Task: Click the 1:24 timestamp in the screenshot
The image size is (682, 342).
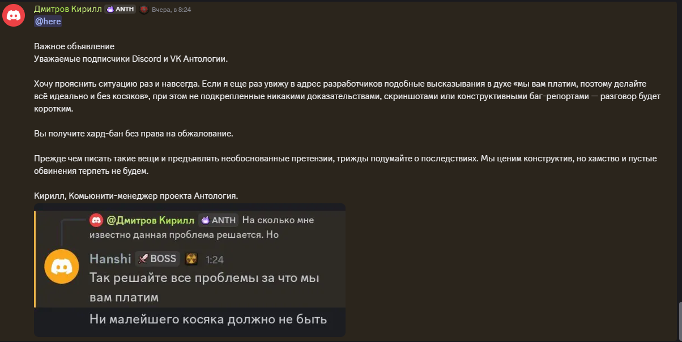Action: [215, 260]
